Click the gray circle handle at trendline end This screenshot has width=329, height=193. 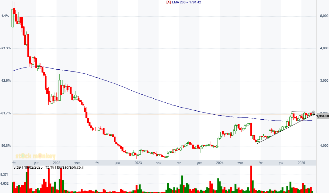pos(314,112)
